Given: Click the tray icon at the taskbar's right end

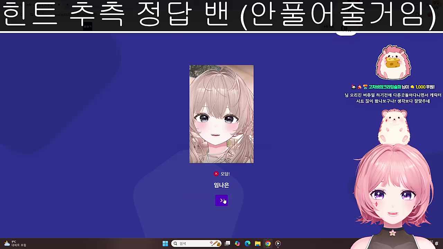Looking at the screenshot, I should [x=437, y=243].
